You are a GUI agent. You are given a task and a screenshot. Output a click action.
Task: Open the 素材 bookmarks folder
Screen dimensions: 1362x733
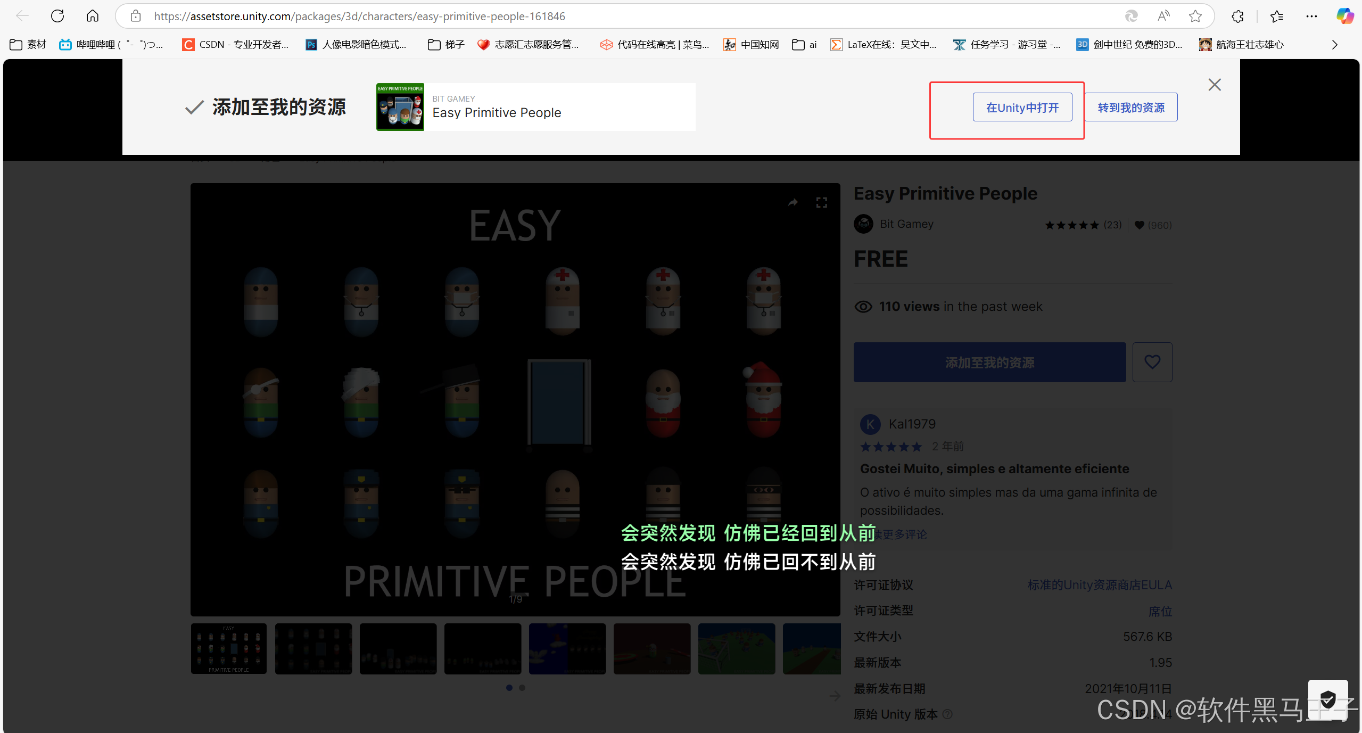[x=28, y=45]
